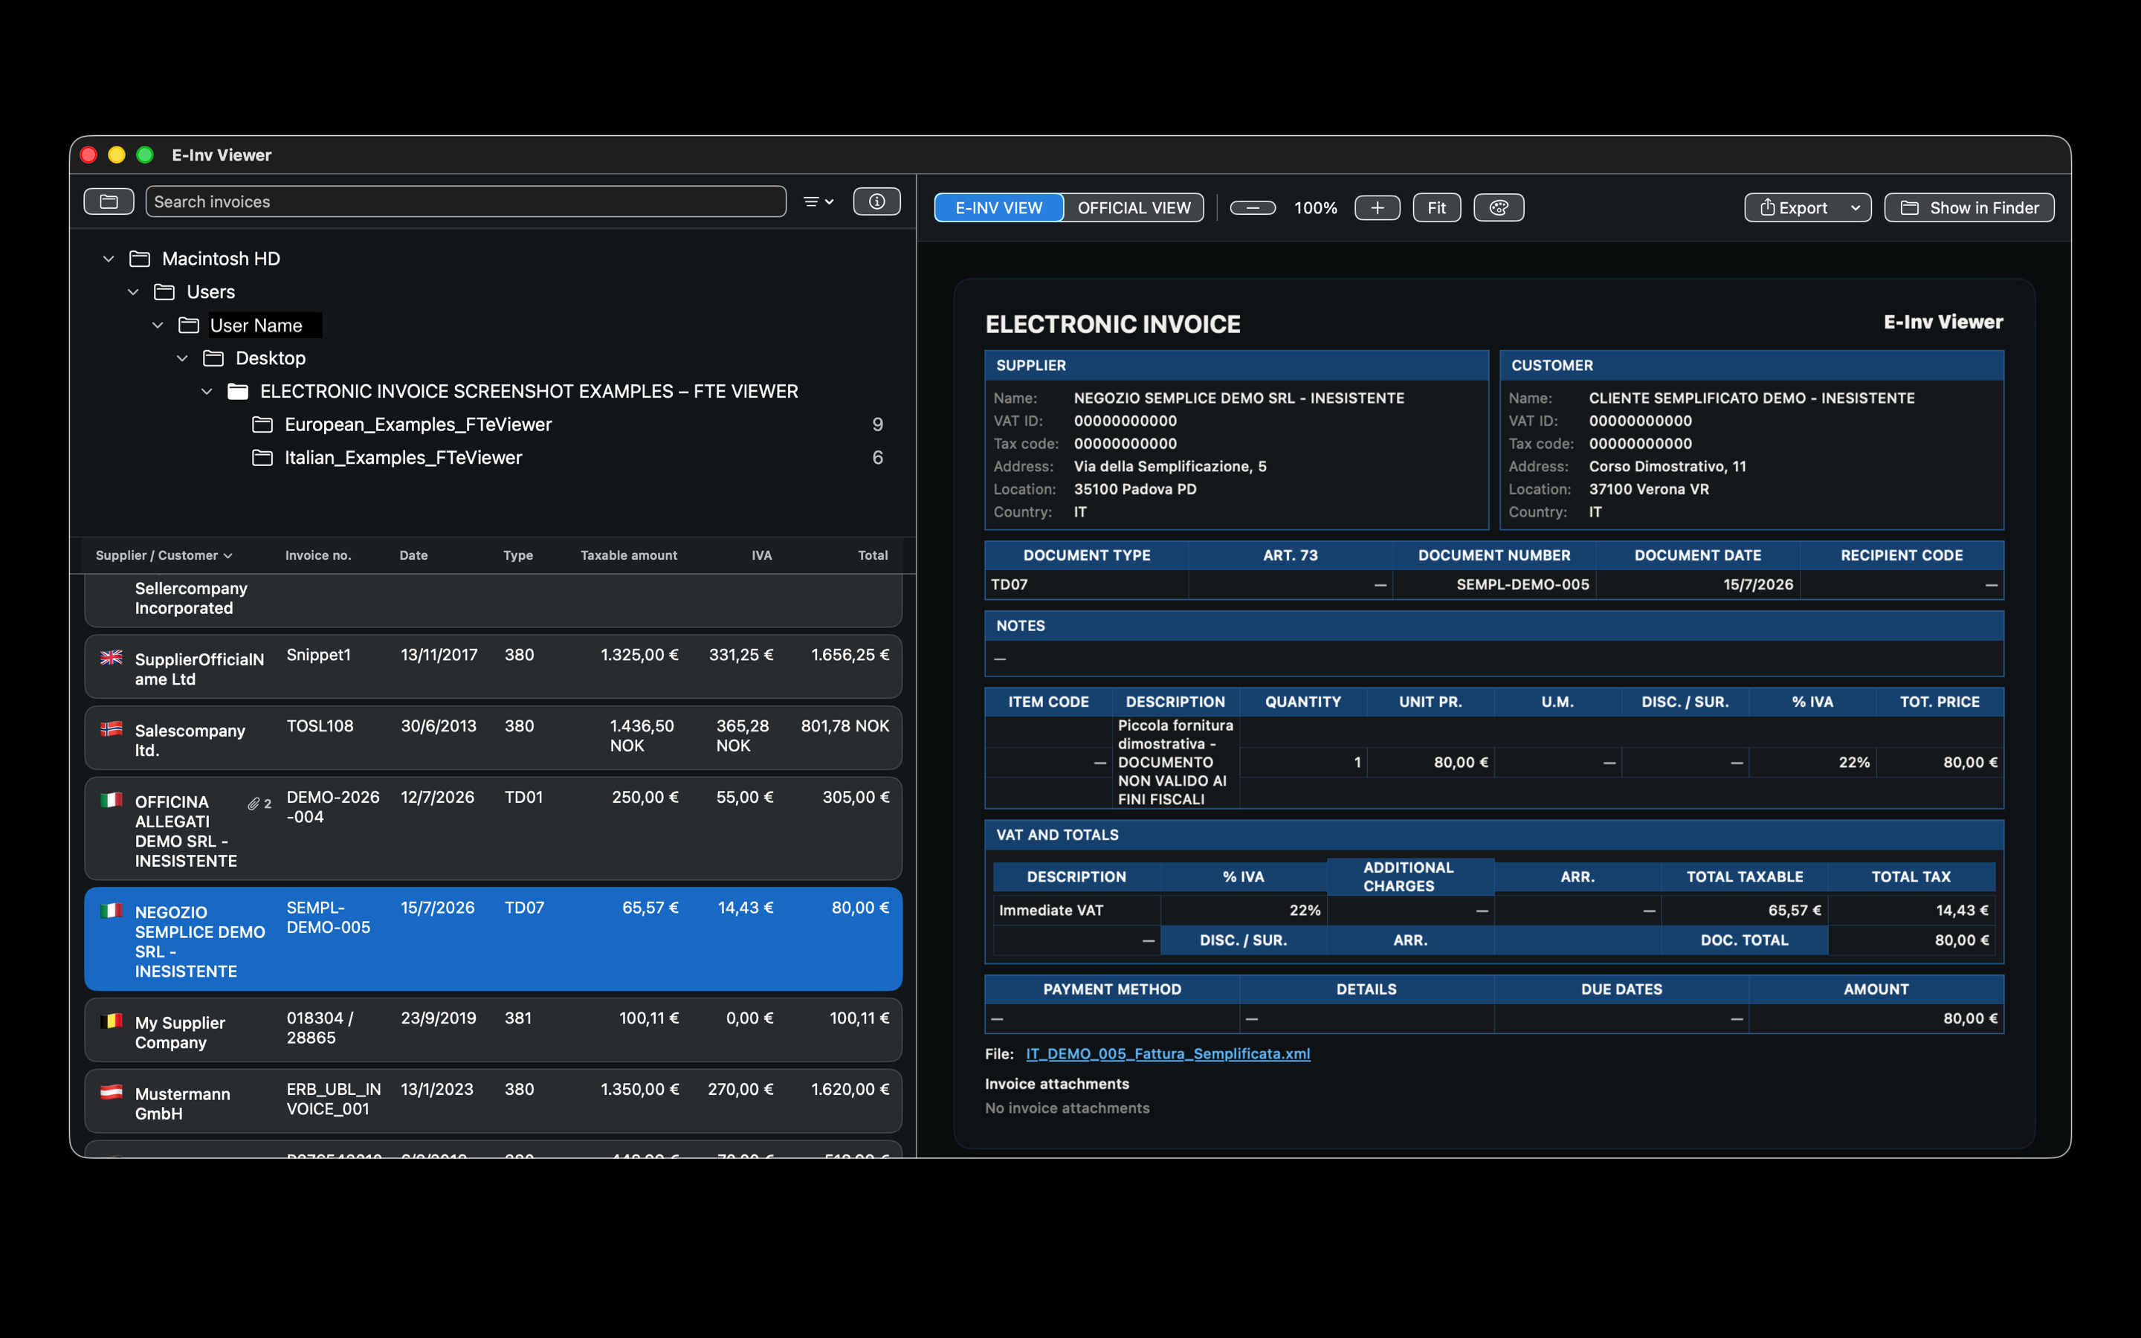Click the TD07 document type cell
This screenshot has width=2141, height=1338.
(1086, 585)
